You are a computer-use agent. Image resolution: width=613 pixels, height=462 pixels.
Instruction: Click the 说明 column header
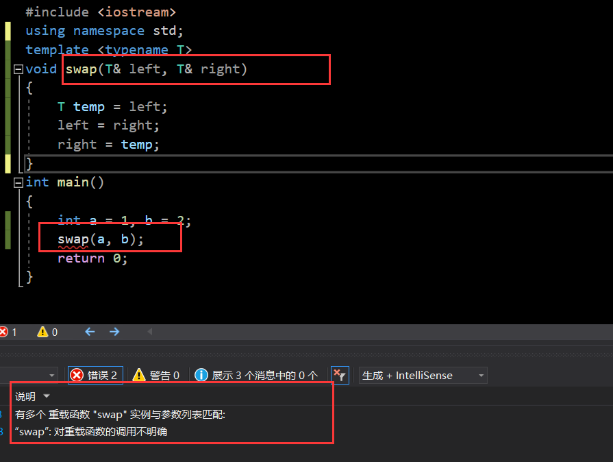[x=25, y=397]
